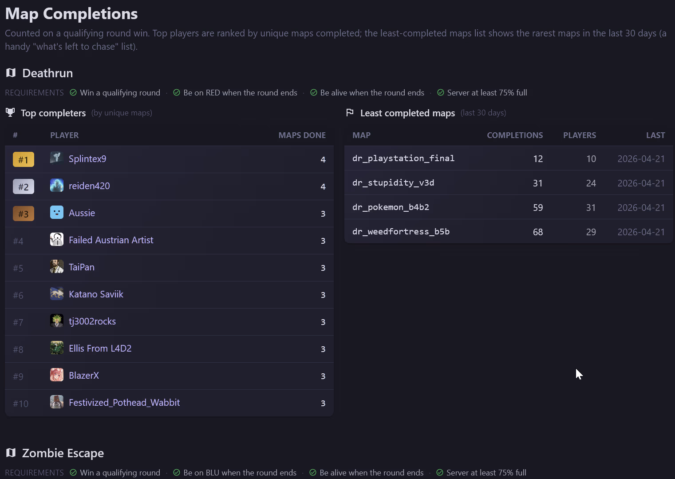
Task: Click Deathrun 'Server at least 75% full' check icon
Action: pos(441,92)
